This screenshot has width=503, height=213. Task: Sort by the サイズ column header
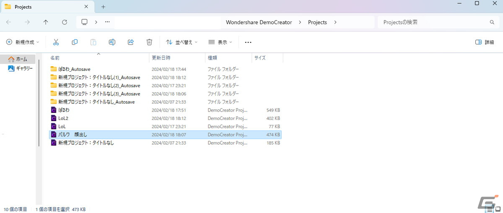(267, 58)
